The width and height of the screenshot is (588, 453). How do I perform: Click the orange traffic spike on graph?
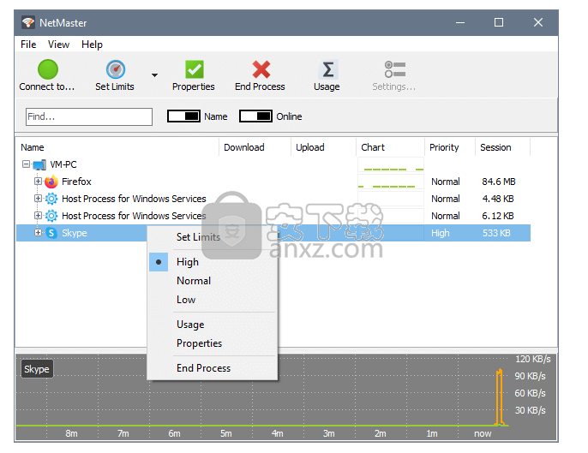500,397
